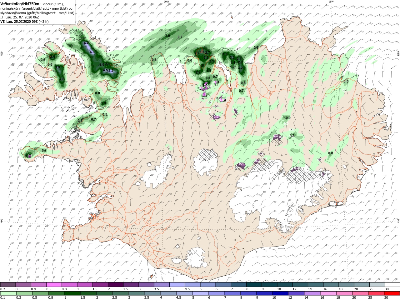Click the pale green rain swatch at 0.1

8,293
